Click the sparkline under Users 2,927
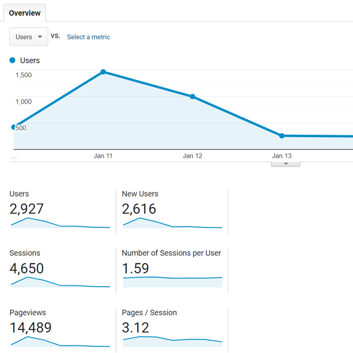Viewport: 353px width, 353px height. click(x=60, y=224)
